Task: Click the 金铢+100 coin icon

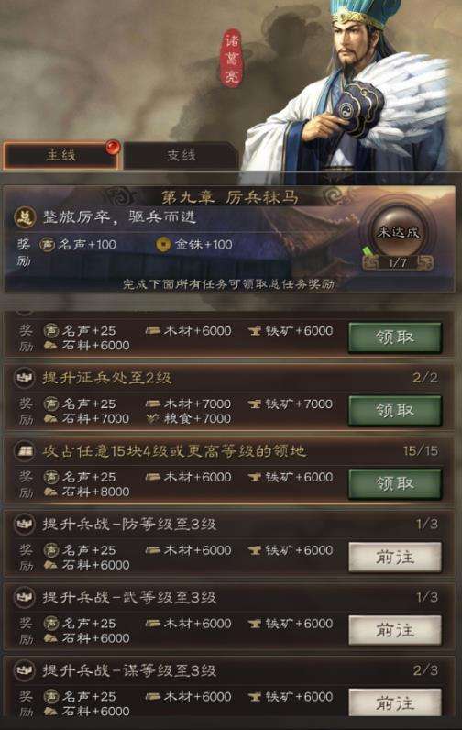Action: pos(163,244)
